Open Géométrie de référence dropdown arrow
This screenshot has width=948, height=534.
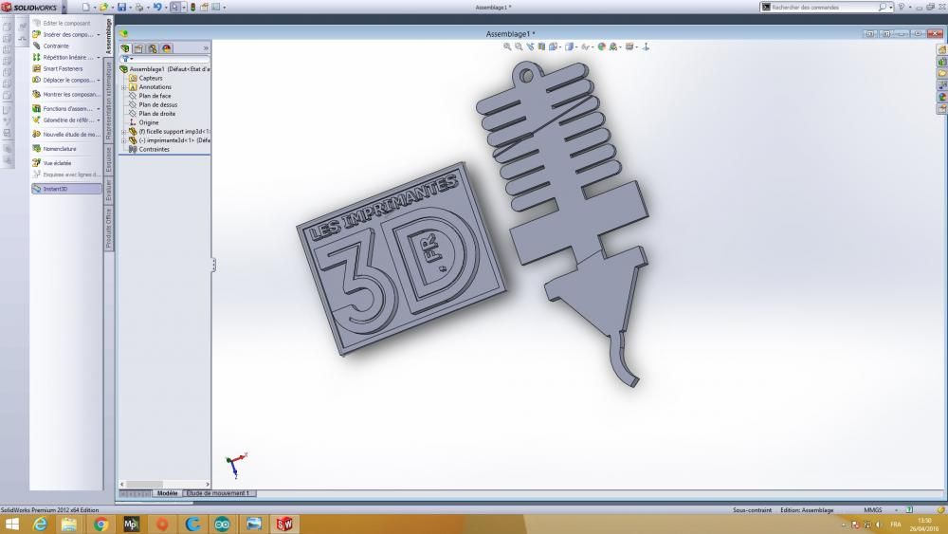coord(99,120)
